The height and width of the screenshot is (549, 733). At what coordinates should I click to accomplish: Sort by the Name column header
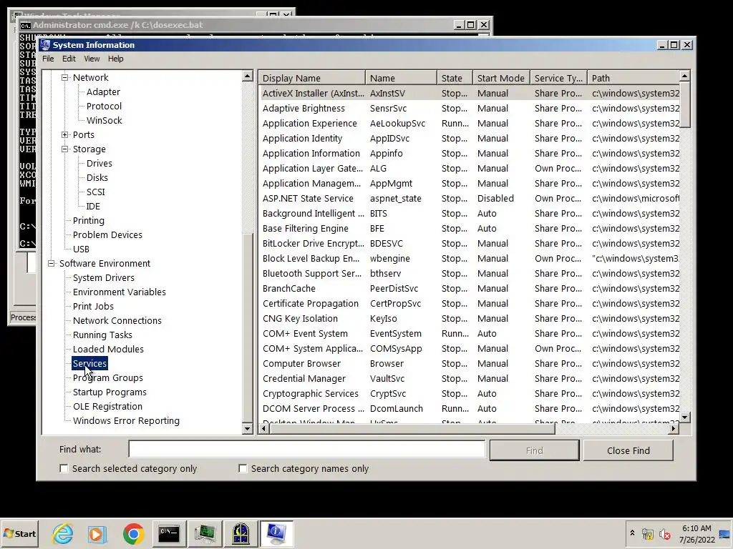coord(401,78)
